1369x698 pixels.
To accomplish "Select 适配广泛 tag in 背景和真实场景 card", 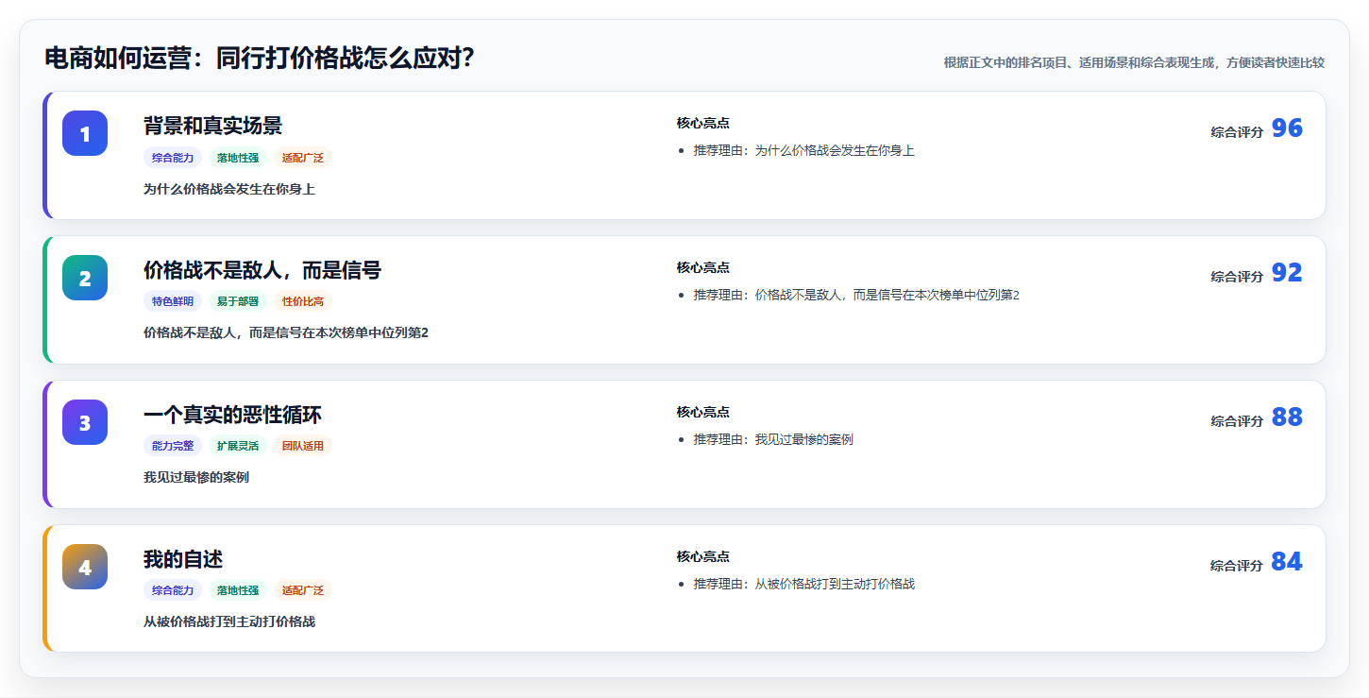I will coord(303,158).
